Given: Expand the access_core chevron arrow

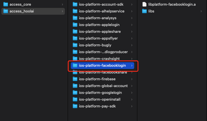Looking at the screenshot, I should coord(62,5).
